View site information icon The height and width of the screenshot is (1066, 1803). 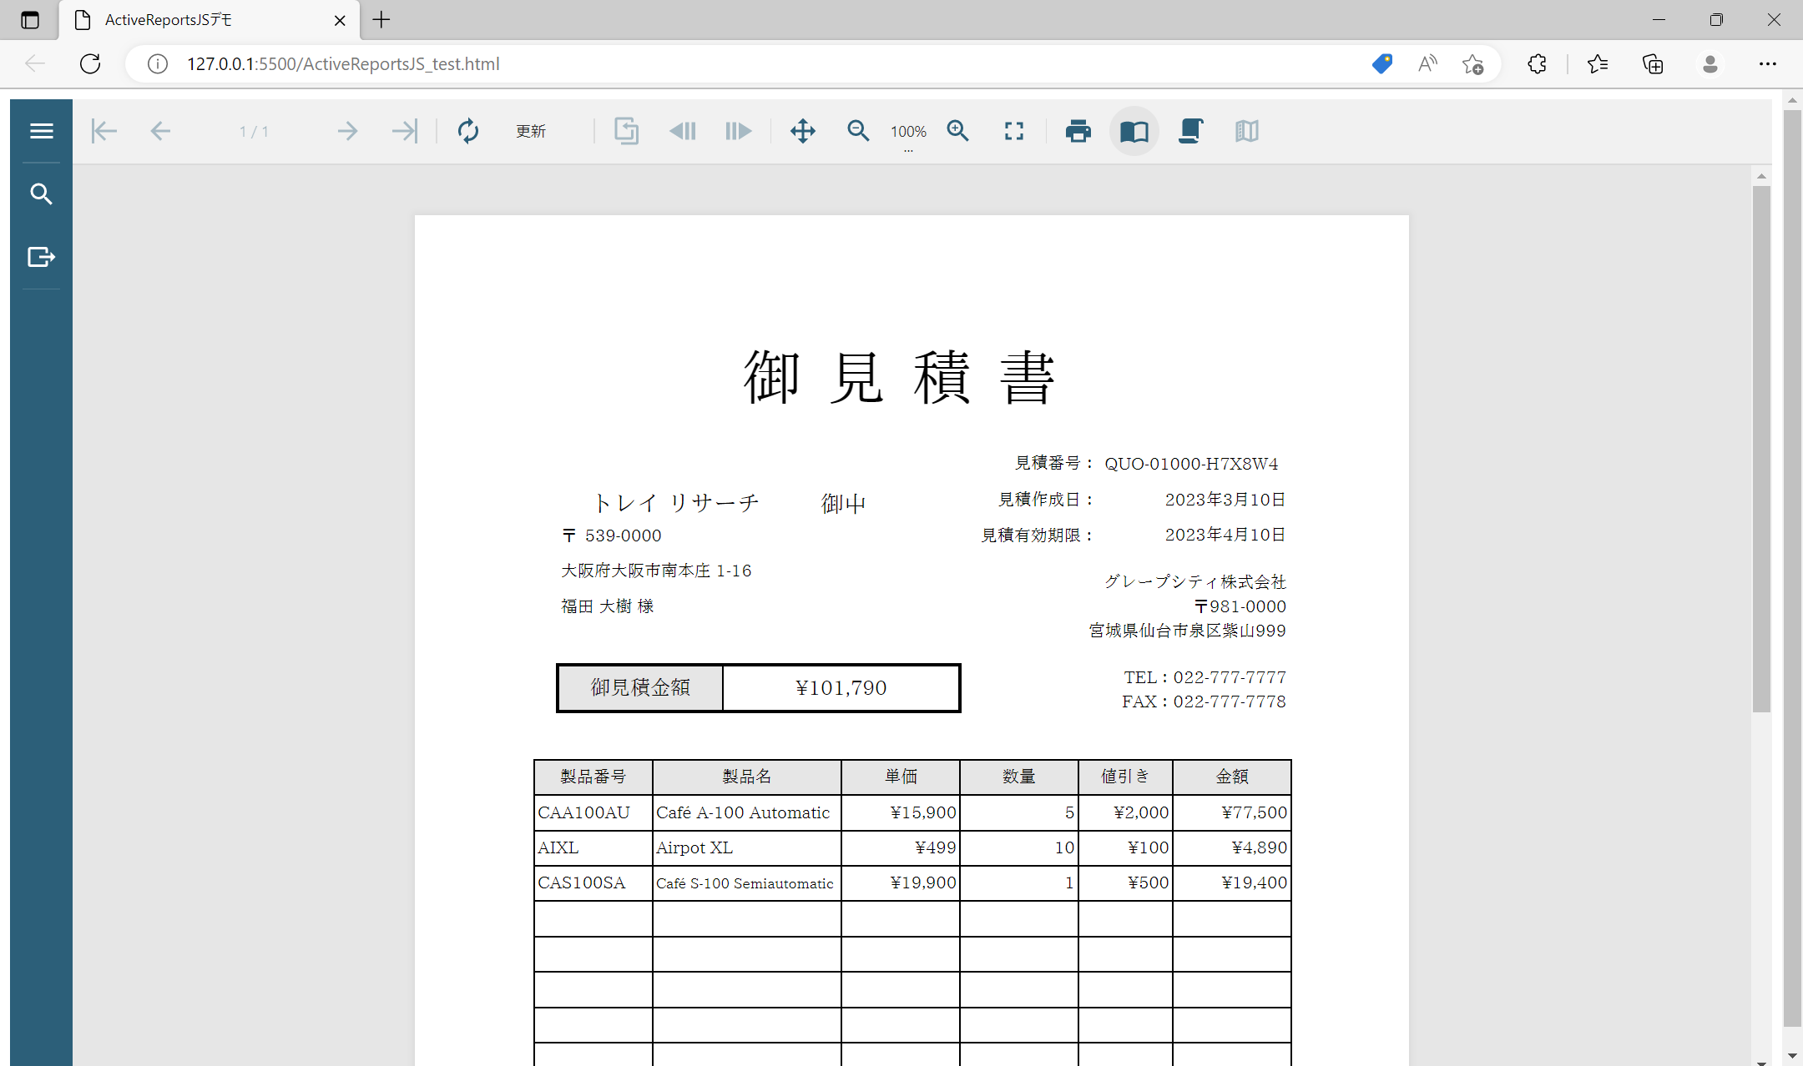pos(158,64)
